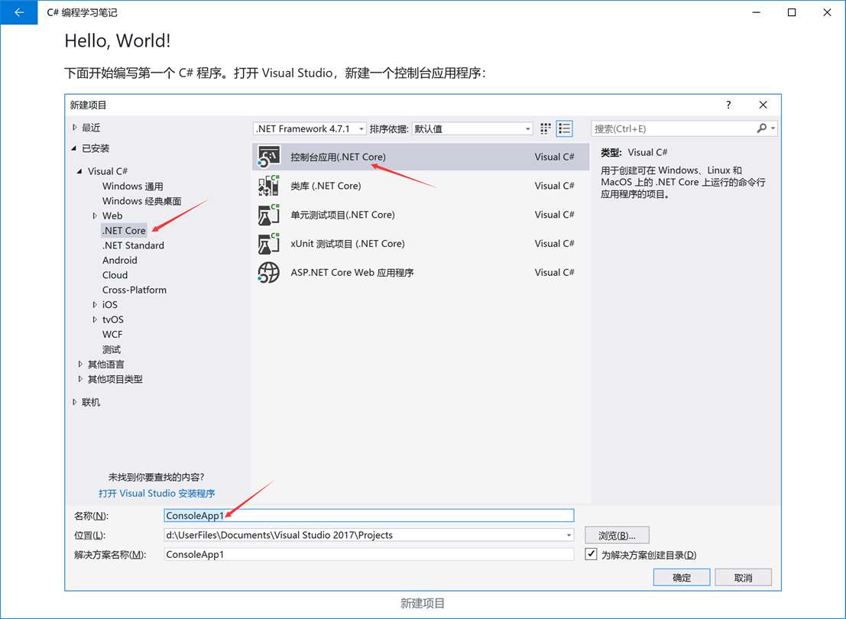This screenshot has width=846, height=619.
Task: Open help with the question mark button
Action: pyautogui.click(x=728, y=105)
